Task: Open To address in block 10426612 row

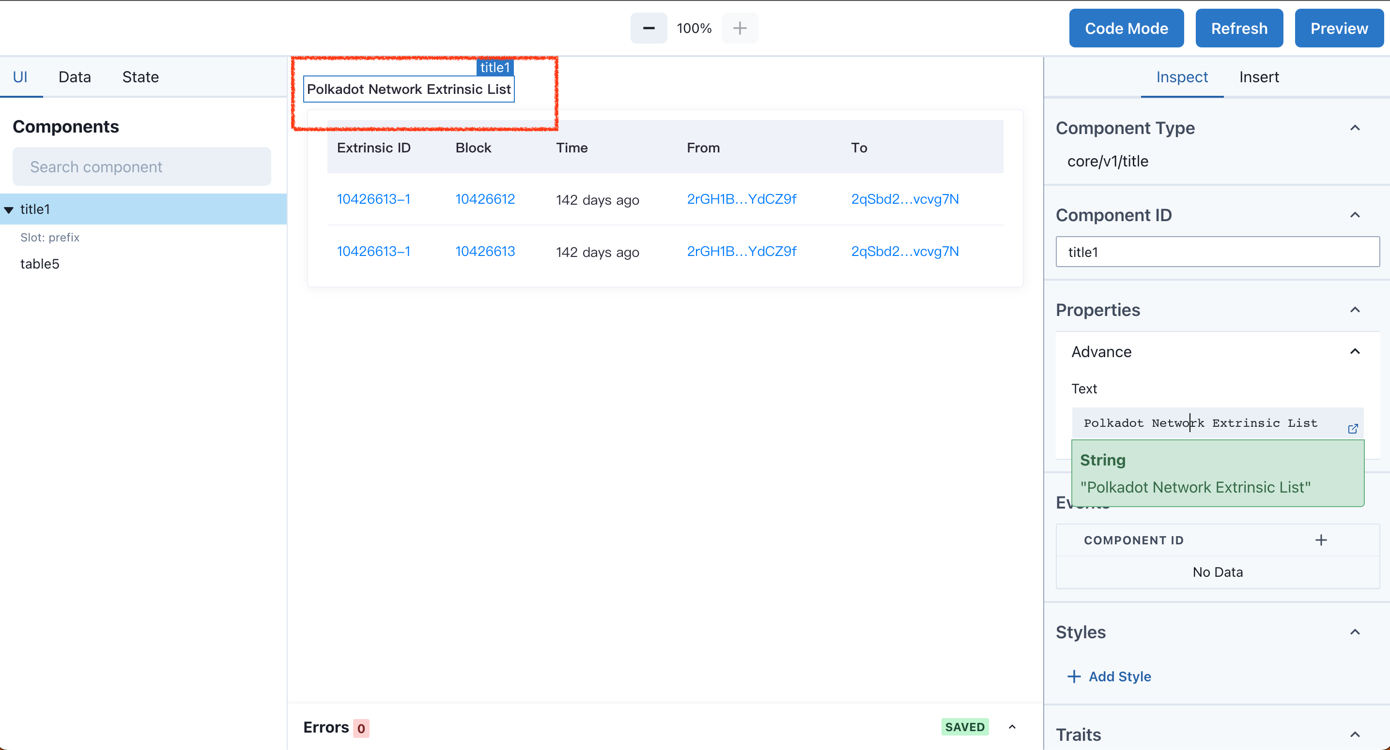Action: [x=905, y=199]
